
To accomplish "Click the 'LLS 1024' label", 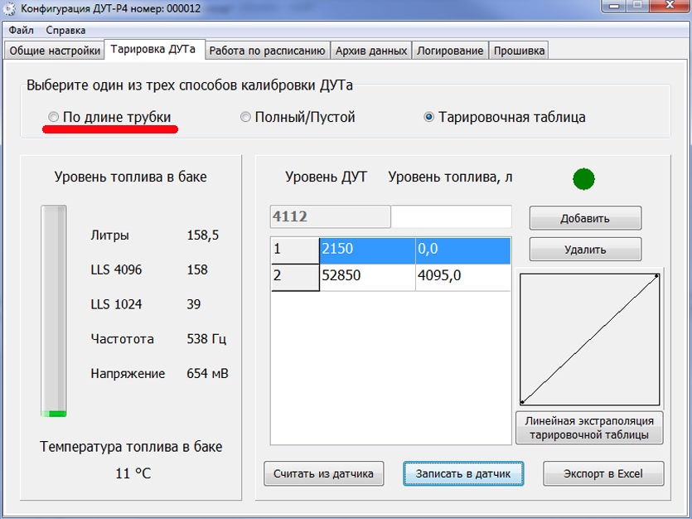I will [116, 304].
